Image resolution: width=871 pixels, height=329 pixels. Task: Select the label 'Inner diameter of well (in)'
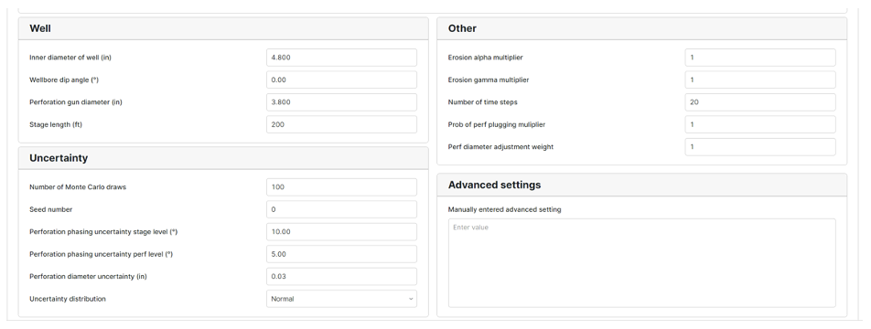tap(70, 58)
